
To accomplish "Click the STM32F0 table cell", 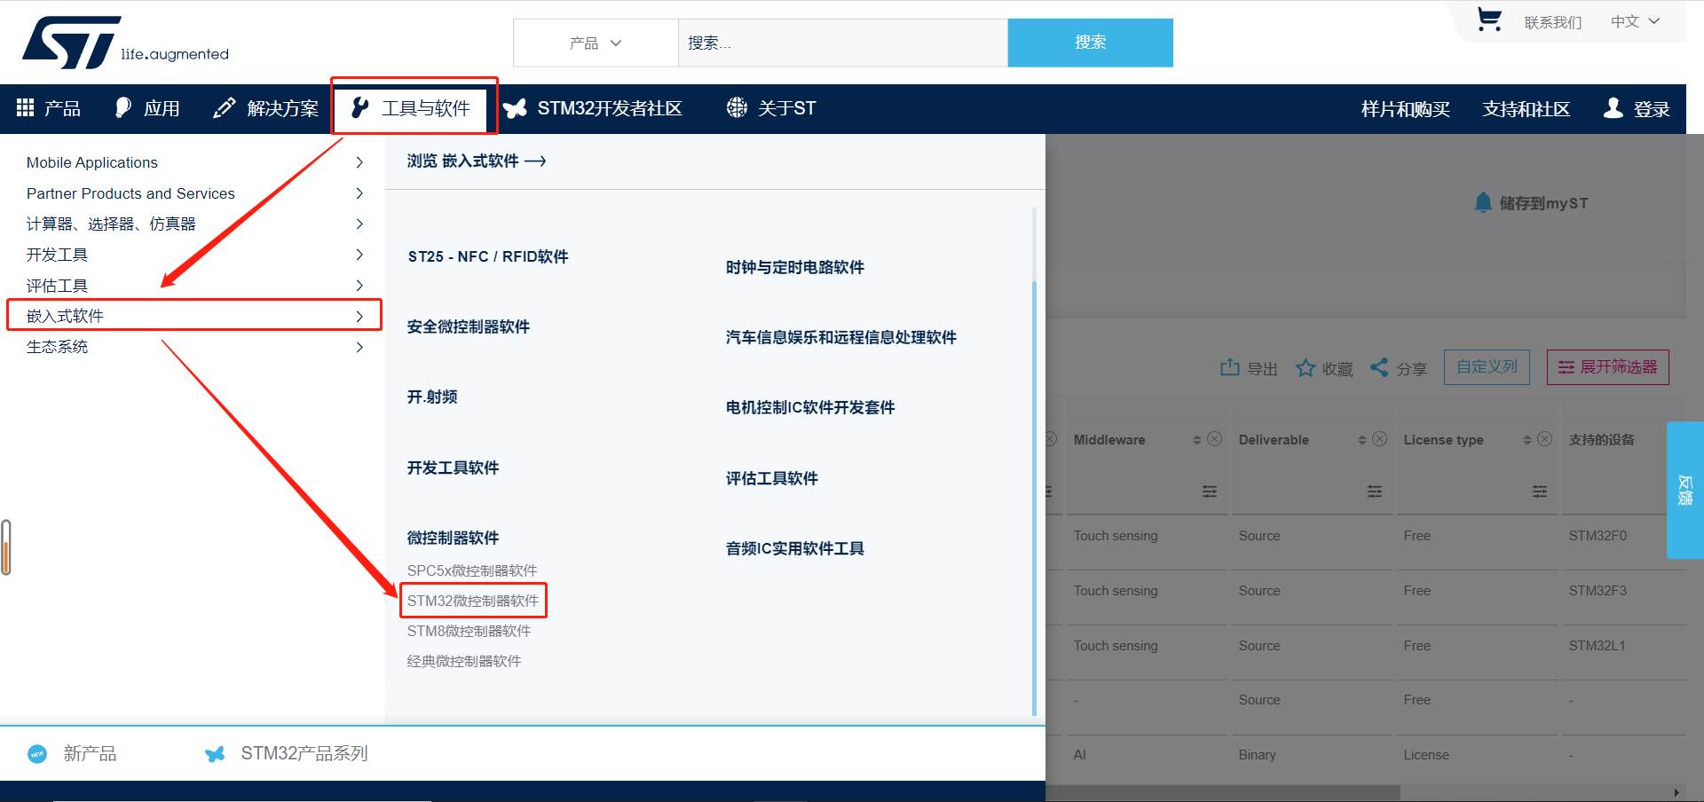I will [1597, 536].
